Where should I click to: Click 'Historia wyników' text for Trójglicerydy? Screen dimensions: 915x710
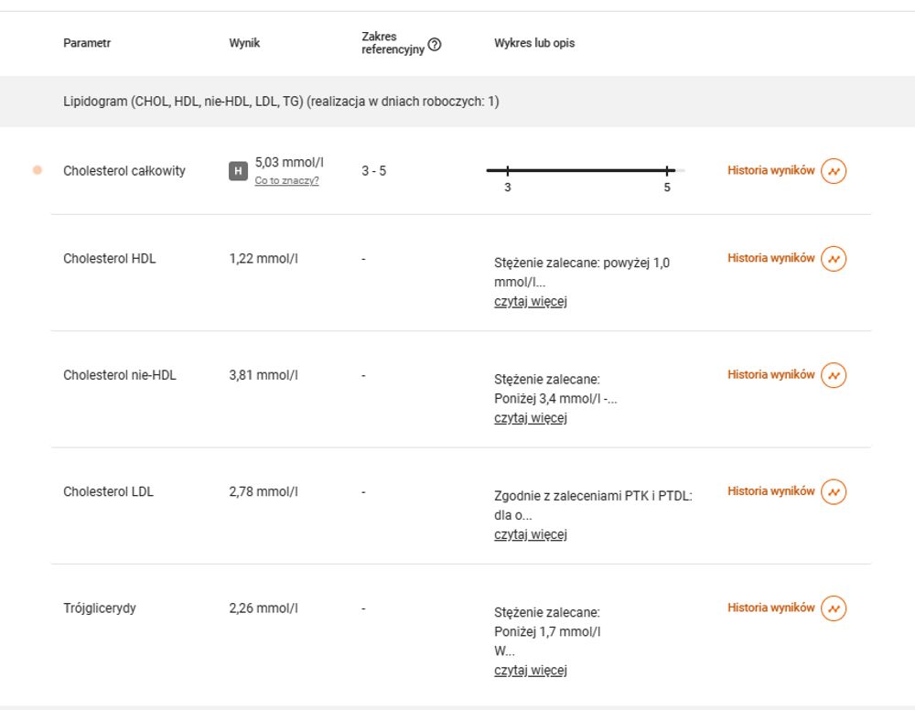pos(770,608)
